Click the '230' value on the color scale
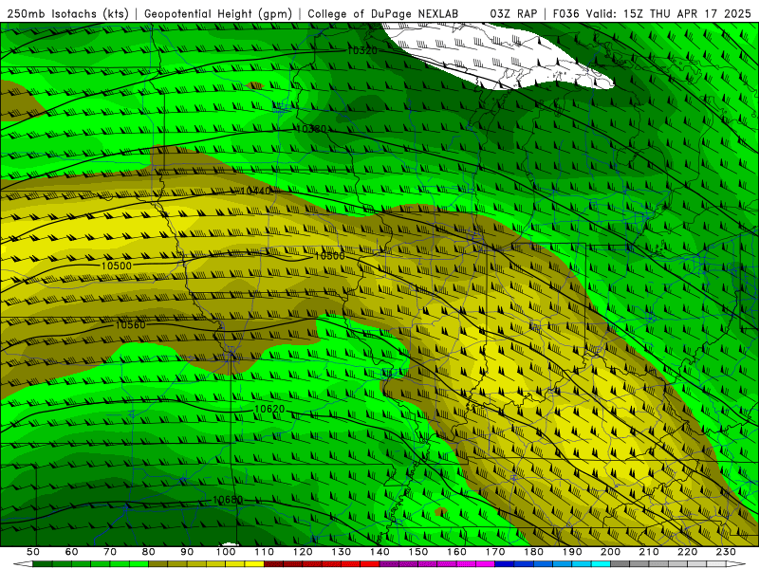Screen dimensions: 759x569 pos(726,552)
